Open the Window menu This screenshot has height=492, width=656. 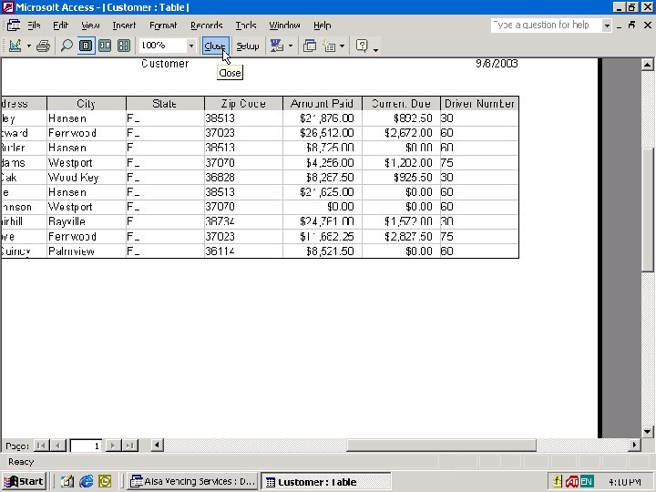[x=284, y=26]
